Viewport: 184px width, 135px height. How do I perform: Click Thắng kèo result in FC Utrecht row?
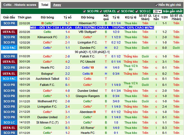(x=131, y=62)
